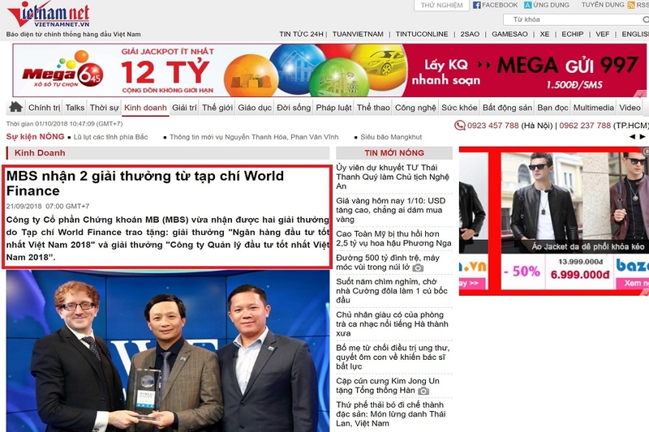Viewport: 649px width, 432px height.
Task: Click the phone hotline icon
Action: [x=460, y=126]
